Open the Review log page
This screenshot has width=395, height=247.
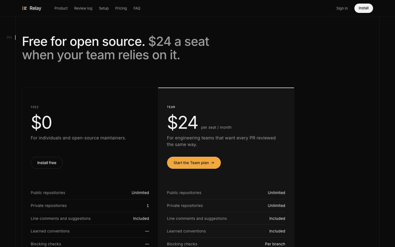pos(83,8)
